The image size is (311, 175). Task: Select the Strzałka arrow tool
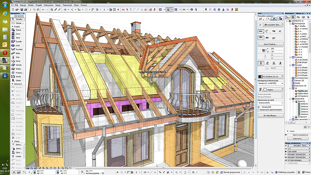18,19
